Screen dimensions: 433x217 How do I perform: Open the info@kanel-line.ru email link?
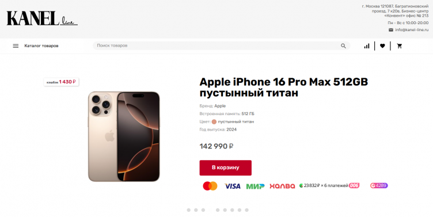click(412, 30)
